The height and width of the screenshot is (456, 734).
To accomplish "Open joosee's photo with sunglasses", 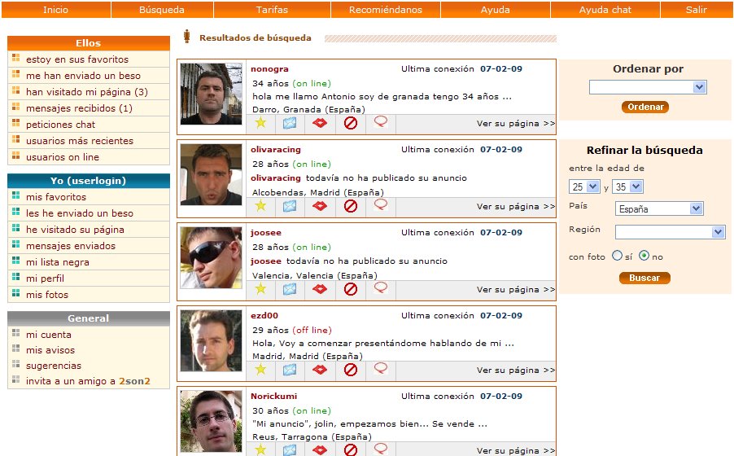I will point(211,258).
